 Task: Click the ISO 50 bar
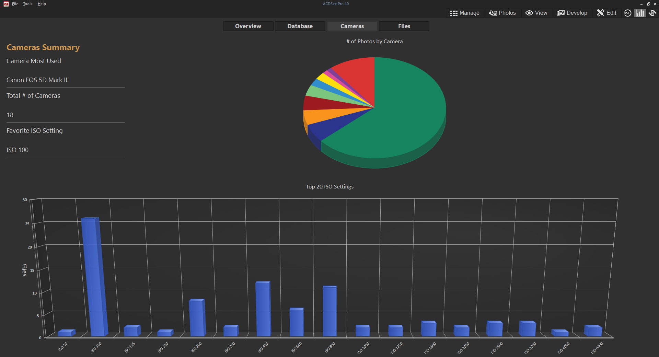point(66,333)
